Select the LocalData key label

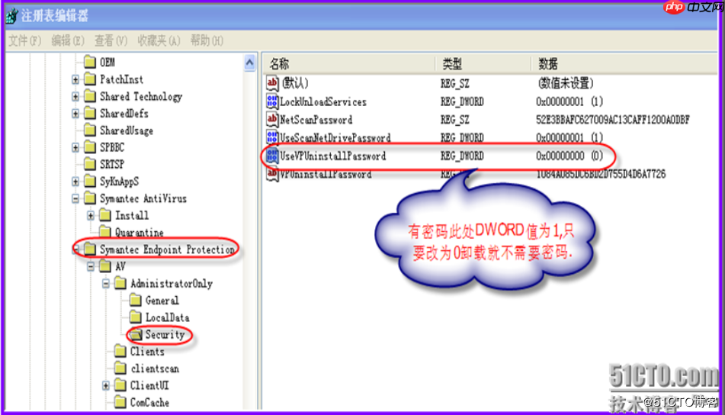click(x=168, y=317)
